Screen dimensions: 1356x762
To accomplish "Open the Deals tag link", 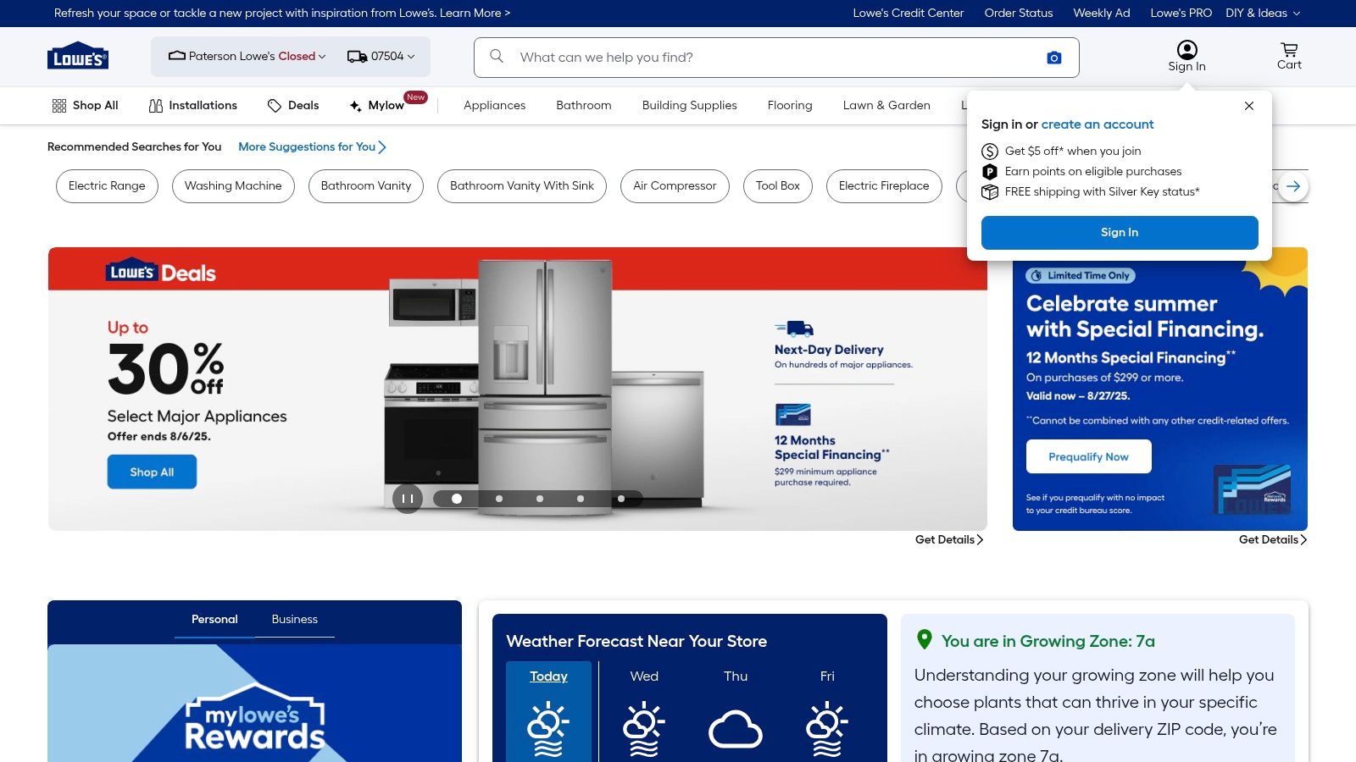I will point(293,105).
